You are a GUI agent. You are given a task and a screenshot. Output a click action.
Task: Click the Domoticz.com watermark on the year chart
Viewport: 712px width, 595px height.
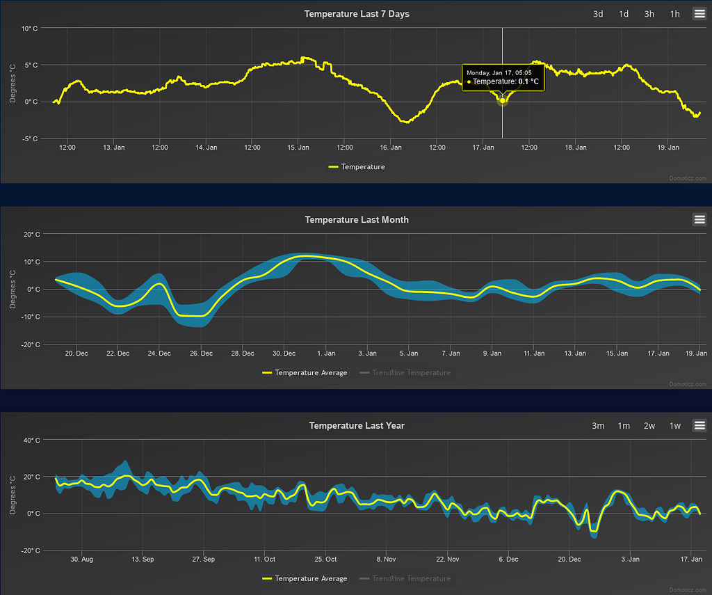coord(688,589)
